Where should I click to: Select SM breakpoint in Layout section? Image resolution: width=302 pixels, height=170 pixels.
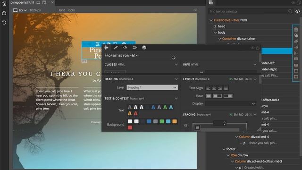[x=236, y=79]
